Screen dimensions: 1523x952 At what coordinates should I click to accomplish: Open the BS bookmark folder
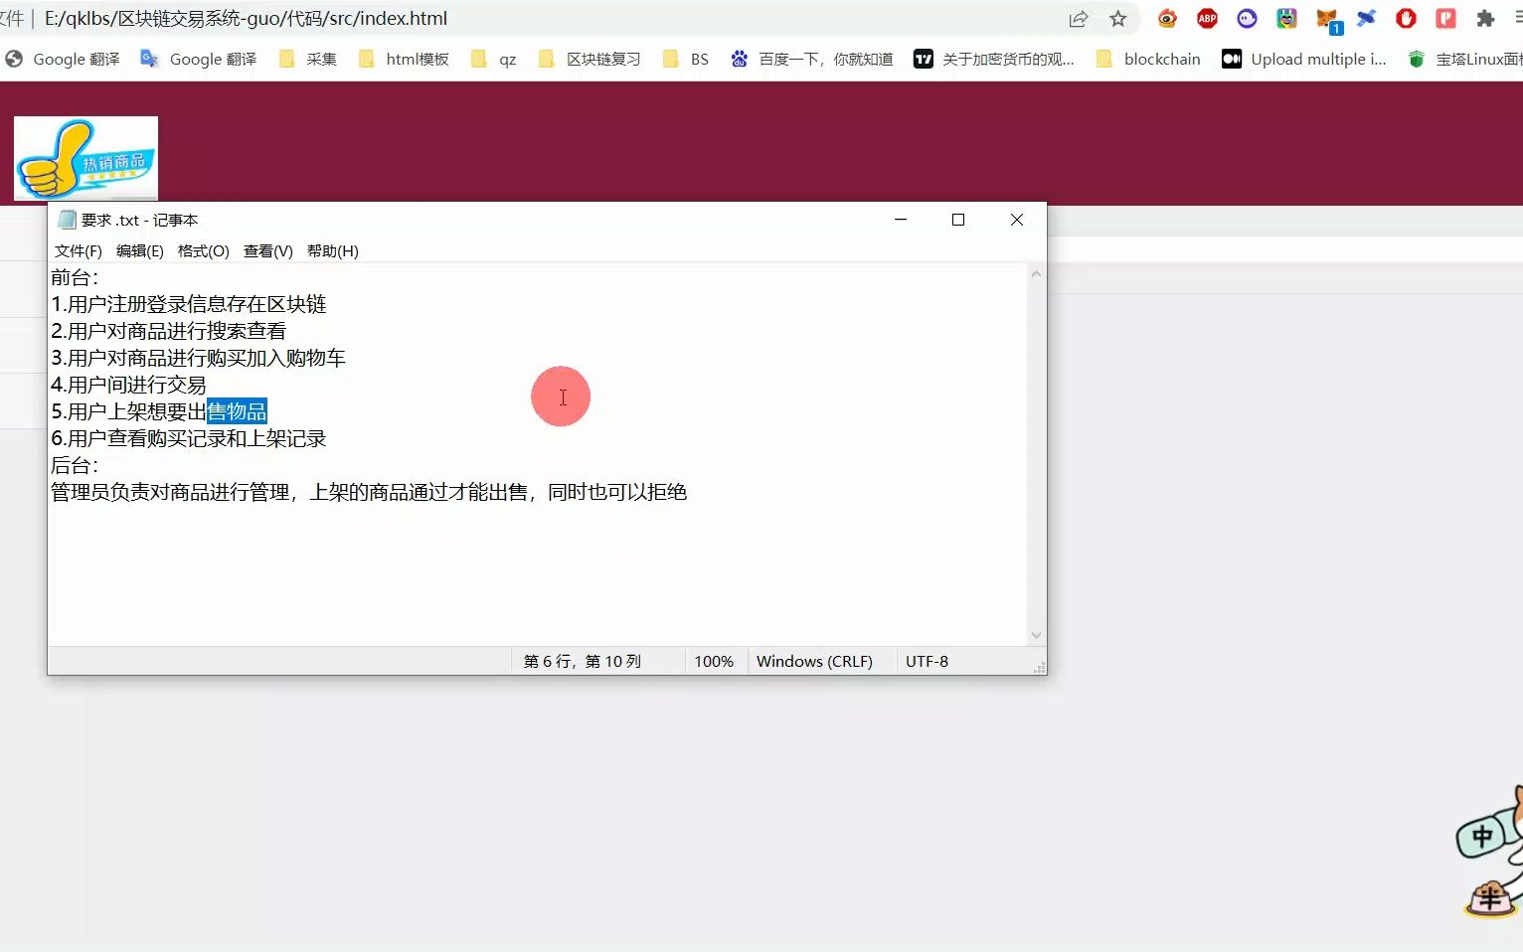[686, 60]
